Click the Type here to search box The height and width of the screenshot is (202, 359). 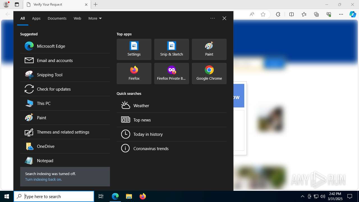click(54, 196)
